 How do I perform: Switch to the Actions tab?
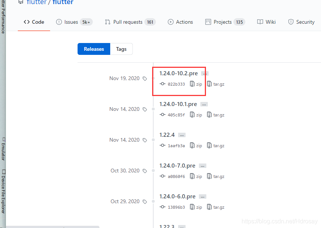click(180, 22)
